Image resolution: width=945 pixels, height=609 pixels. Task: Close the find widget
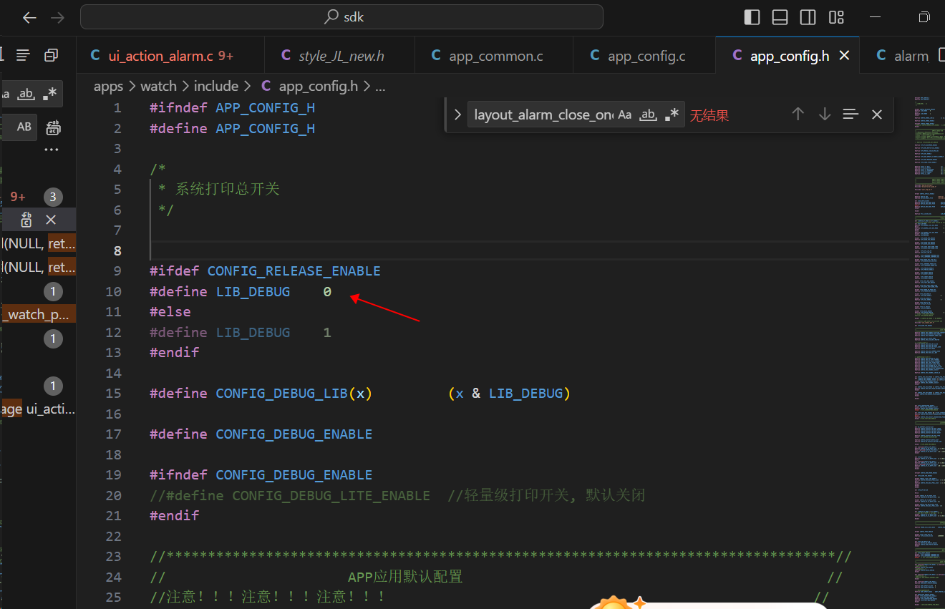point(877,115)
